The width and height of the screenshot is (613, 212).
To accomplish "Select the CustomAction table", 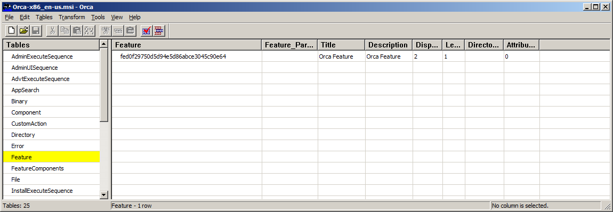I will pos(51,124).
